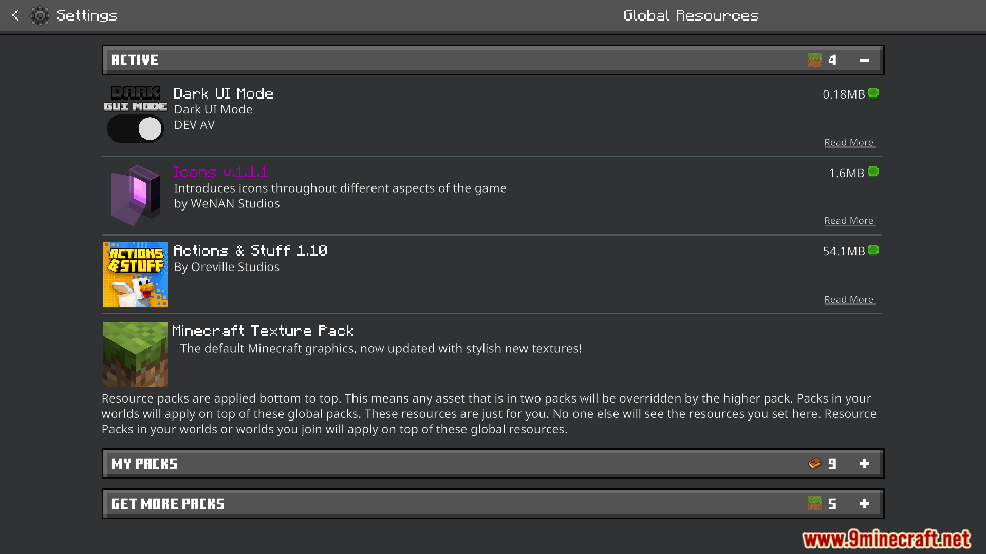986x554 pixels.
Task: Select the Actions & Stuff pack thumbnail
Action: pyautogui.click(x=136, y=274)
